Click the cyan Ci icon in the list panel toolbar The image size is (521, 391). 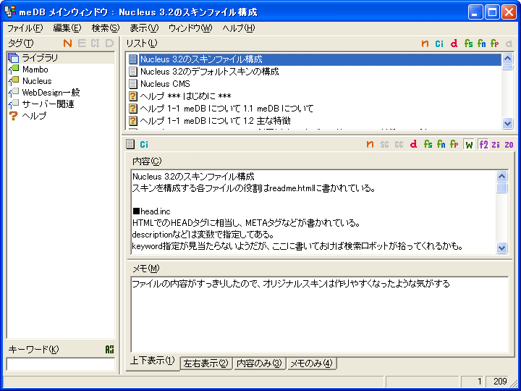[439, 43]
